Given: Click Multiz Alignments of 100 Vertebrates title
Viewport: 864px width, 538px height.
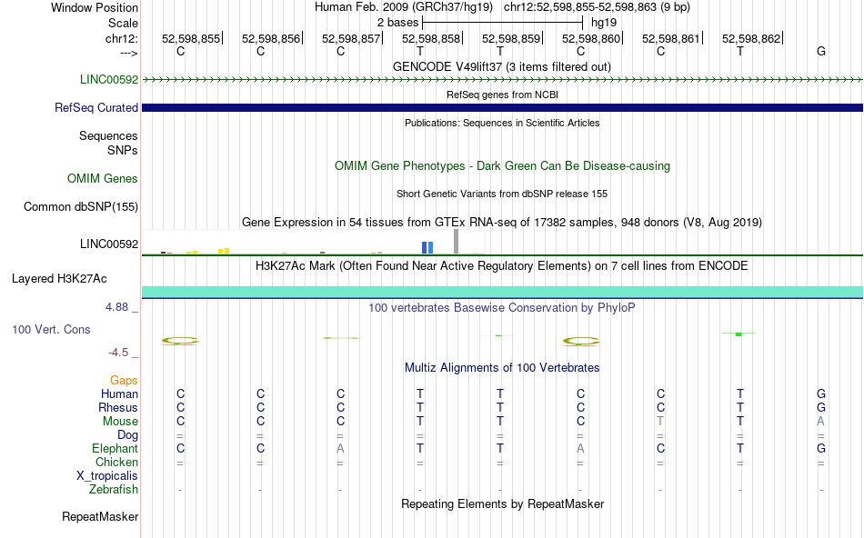Looking at the screenshot, I should pyautogui.click(x=502, y=368).
